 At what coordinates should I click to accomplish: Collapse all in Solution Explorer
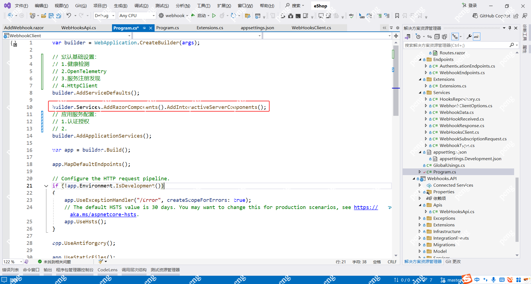click(x=437, y=37)
